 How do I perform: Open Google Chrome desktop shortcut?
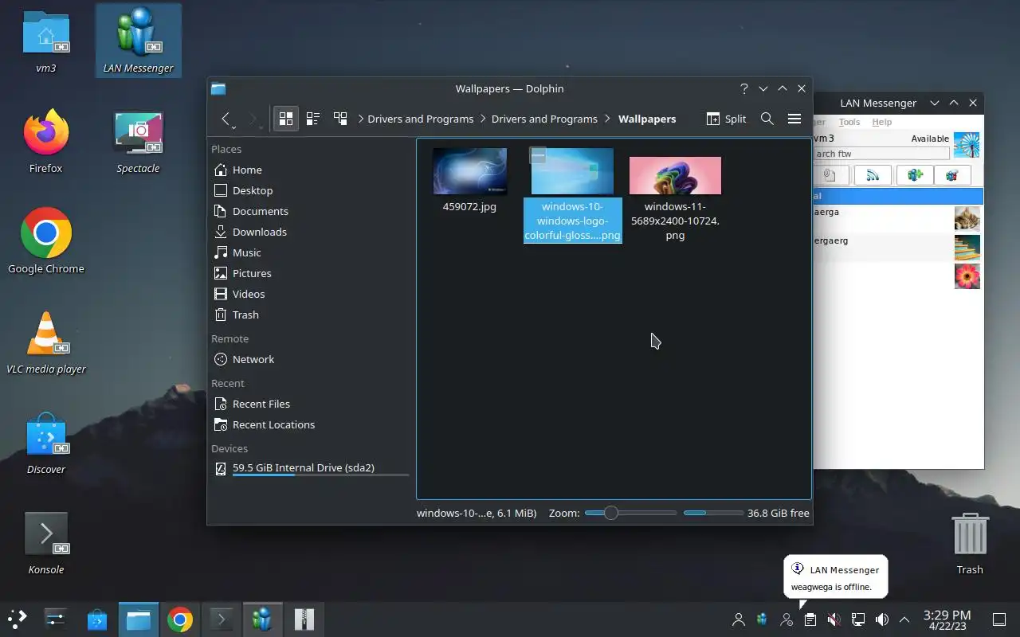click(x=46, y=242)
